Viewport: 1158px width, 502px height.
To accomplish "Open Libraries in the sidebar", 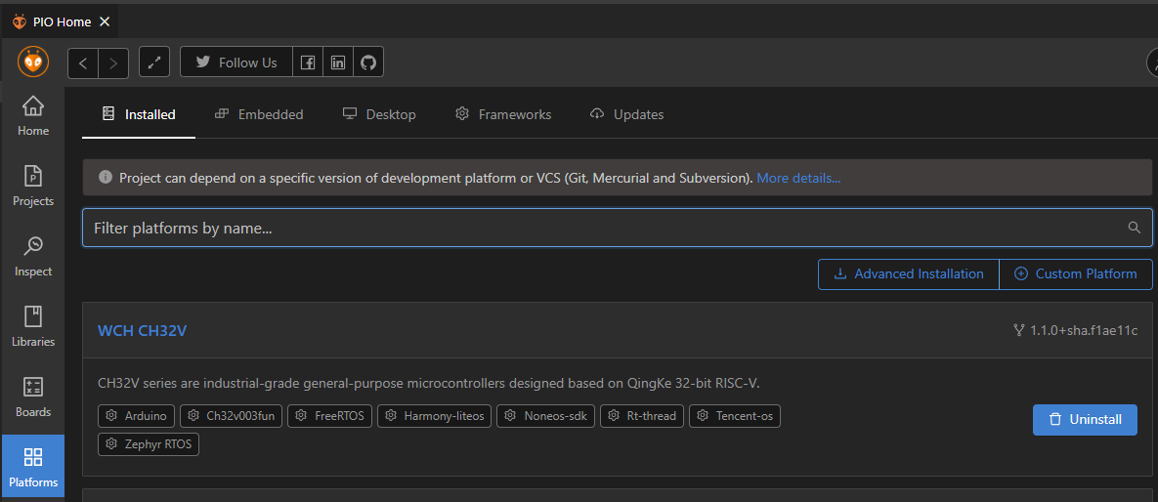I will [x=32, y=326].
